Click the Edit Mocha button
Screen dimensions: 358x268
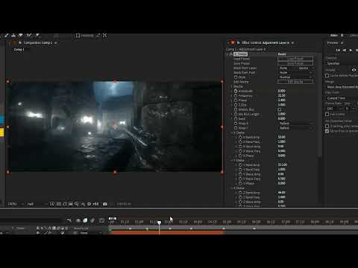pos(295,82)
